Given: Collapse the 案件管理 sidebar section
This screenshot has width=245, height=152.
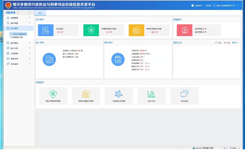Looking at the screenshot, I should click(x=29, y=28).
